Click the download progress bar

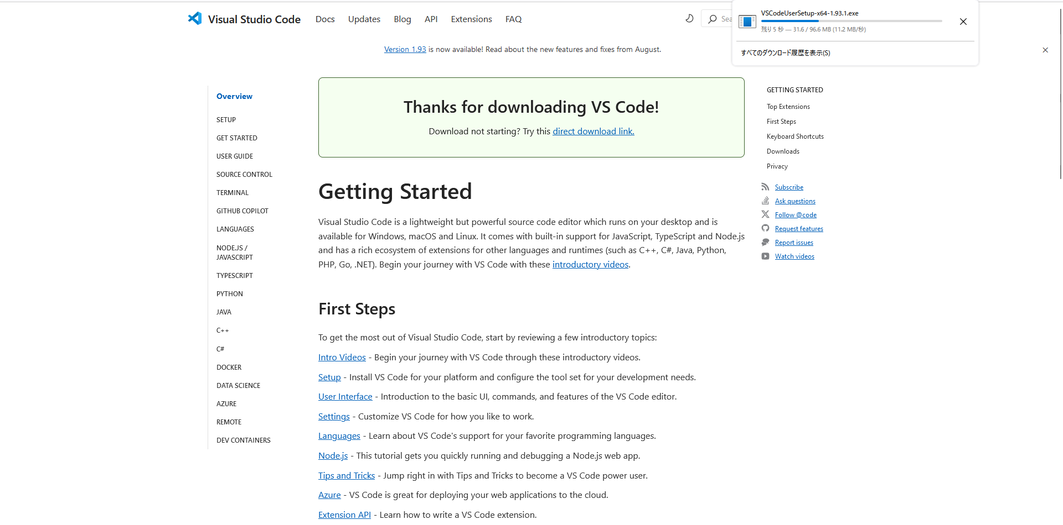[852, 21]
